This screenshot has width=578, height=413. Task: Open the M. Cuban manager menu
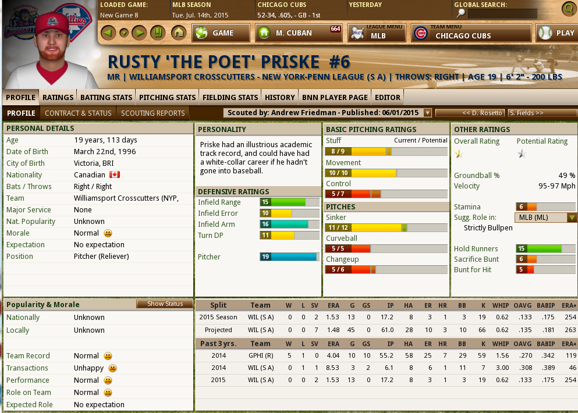coord(299,33)
